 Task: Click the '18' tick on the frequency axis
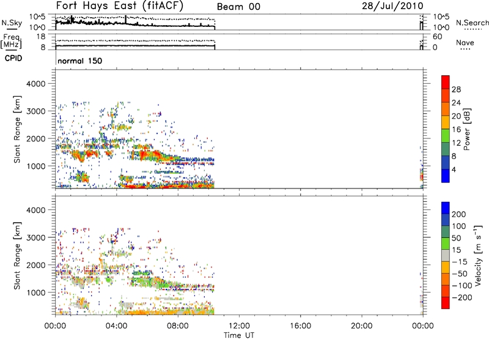[x=41, y=37]
